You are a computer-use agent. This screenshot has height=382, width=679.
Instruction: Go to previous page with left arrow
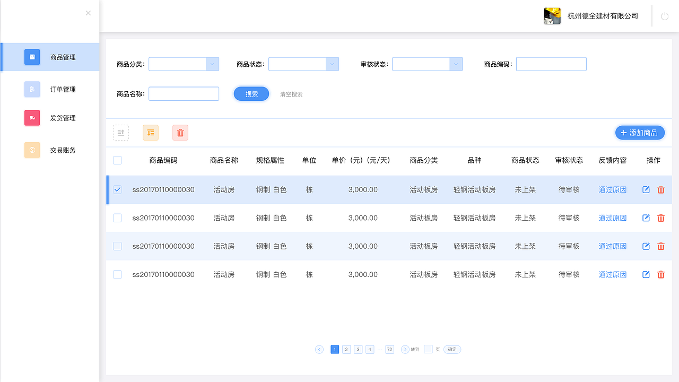tap(319, 350)
